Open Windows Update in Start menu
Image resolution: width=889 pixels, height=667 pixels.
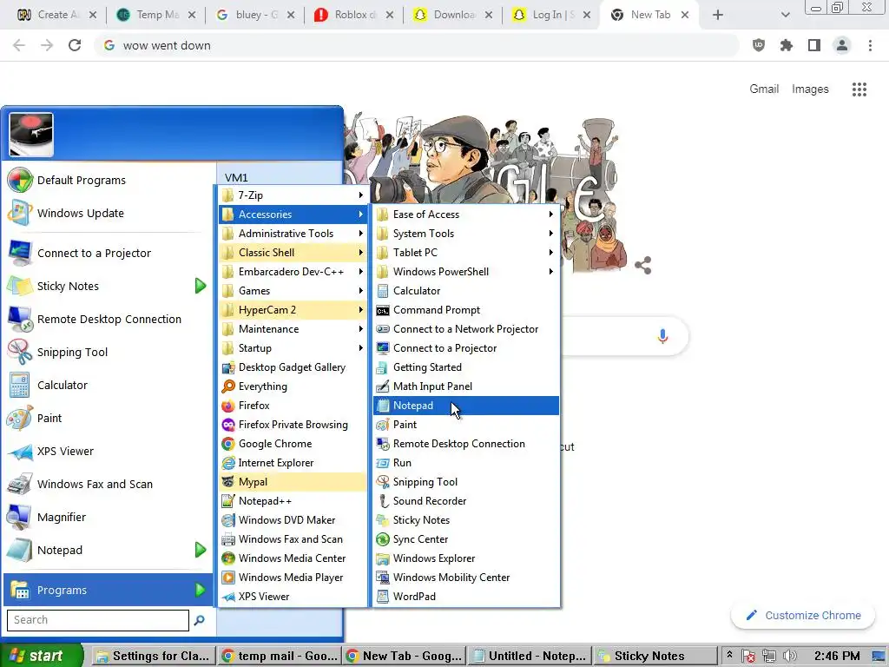108,214
